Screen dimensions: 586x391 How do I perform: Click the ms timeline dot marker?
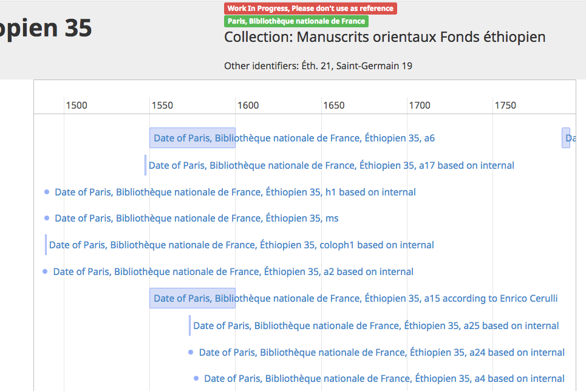pyautogui.click(x=47, y=218)
